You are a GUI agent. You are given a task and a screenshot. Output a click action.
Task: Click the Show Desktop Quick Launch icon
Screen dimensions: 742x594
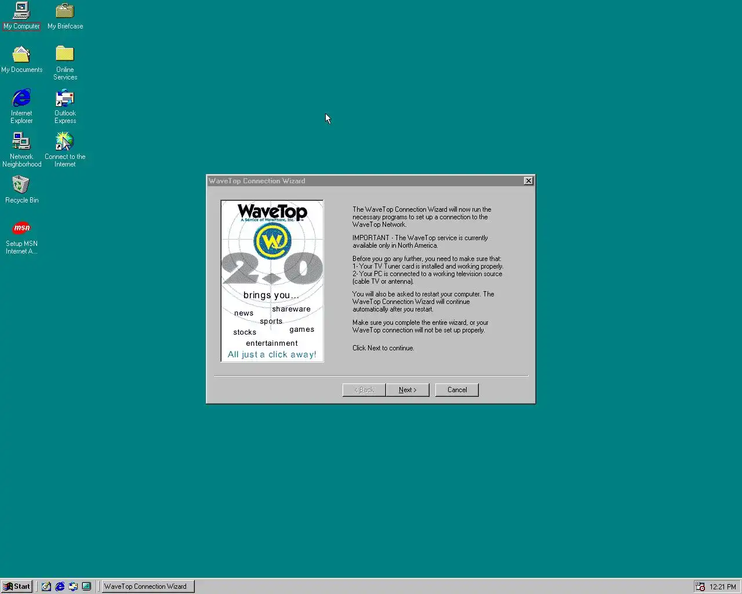click(x=46, y=586)
